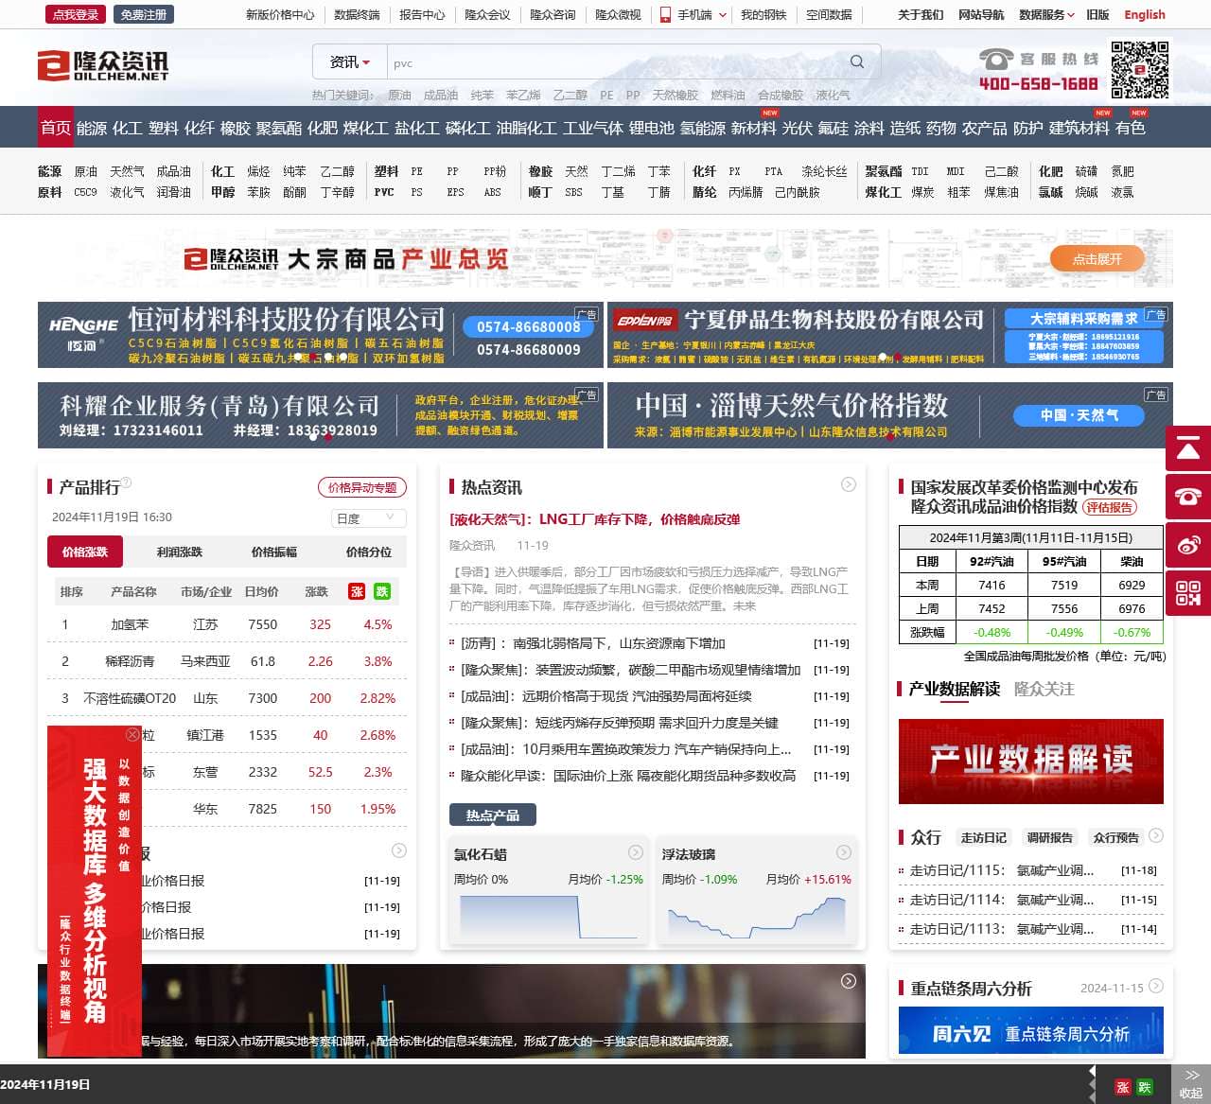Viewport: 1211px width, 1104px height.
Task: Click the more arrow above the 价格日报 list
Action: pos(399,850)
